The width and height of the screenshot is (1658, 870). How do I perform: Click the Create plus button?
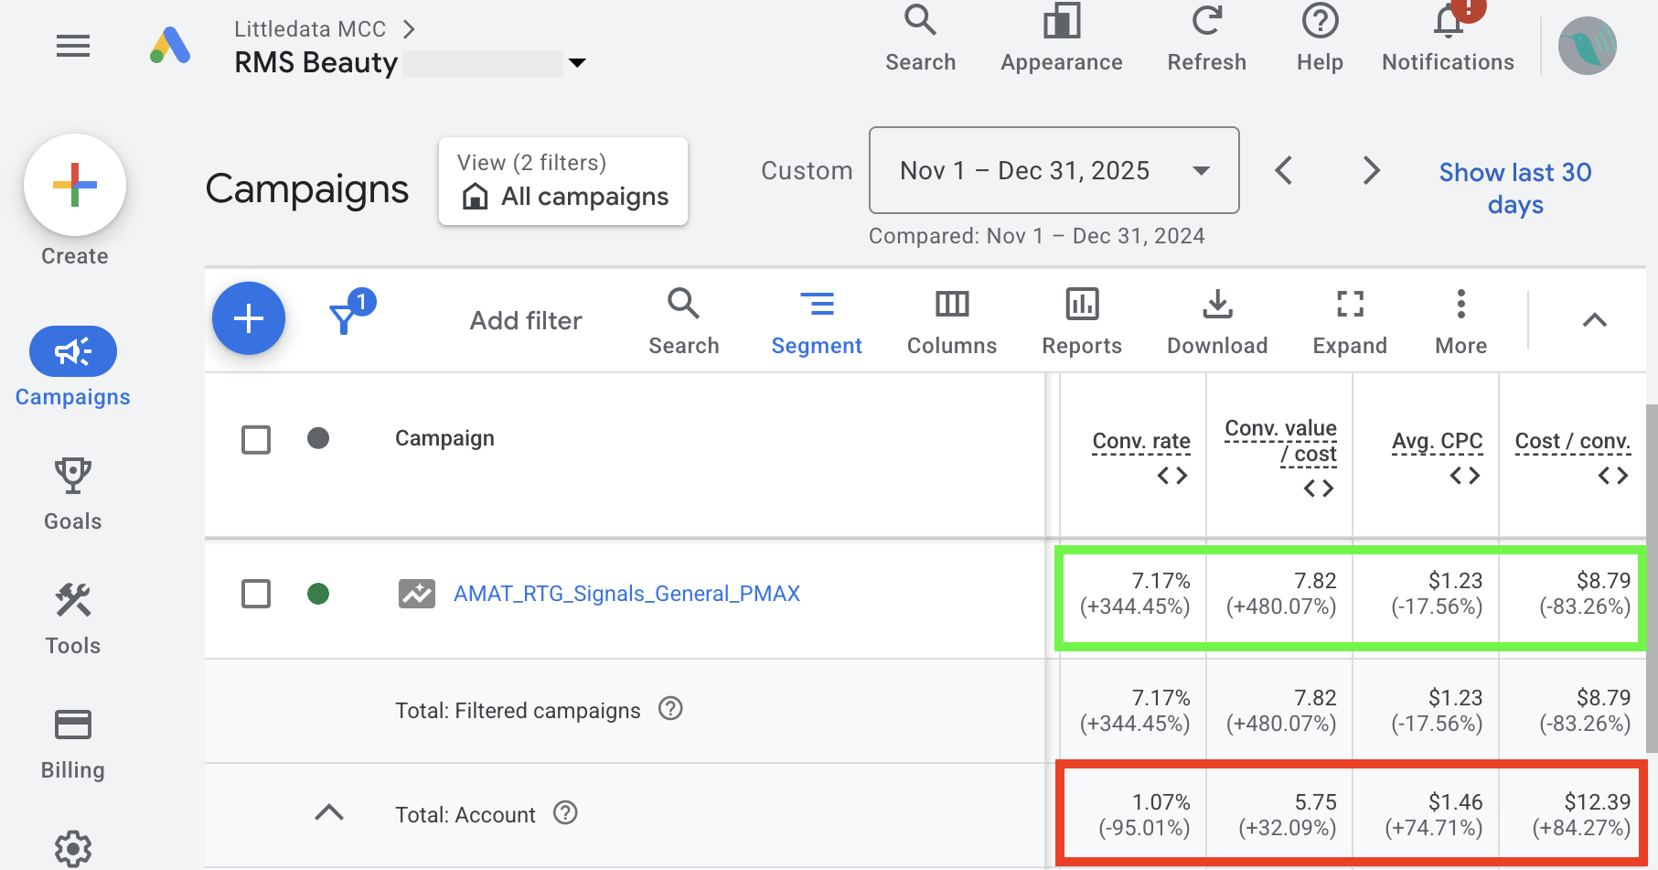point(75,185)
